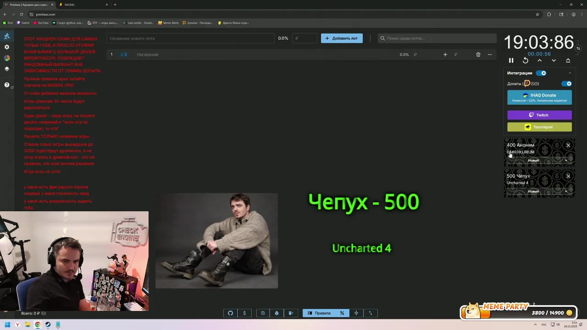Click the save disk toolbar icon

263,313
